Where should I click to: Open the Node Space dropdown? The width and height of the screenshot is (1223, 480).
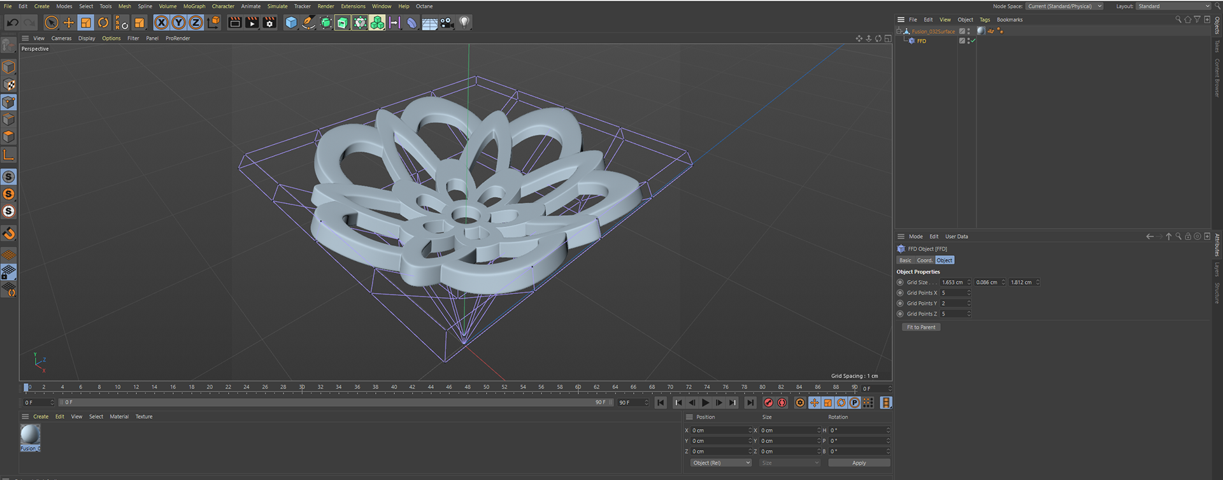[x=1064, y=6]
